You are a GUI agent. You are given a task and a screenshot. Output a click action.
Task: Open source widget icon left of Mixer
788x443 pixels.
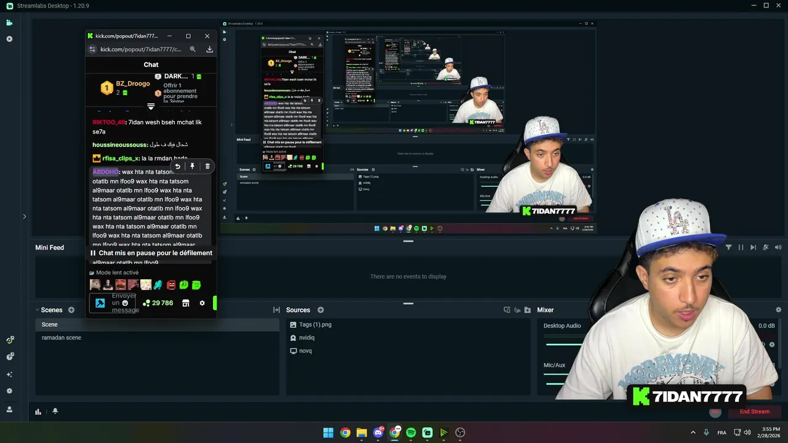tap(507, 310)
